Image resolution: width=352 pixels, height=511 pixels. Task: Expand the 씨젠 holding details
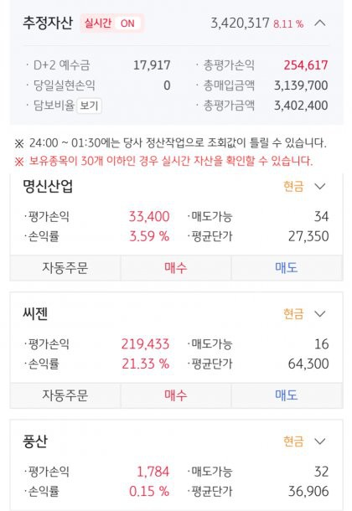point(320,314)
